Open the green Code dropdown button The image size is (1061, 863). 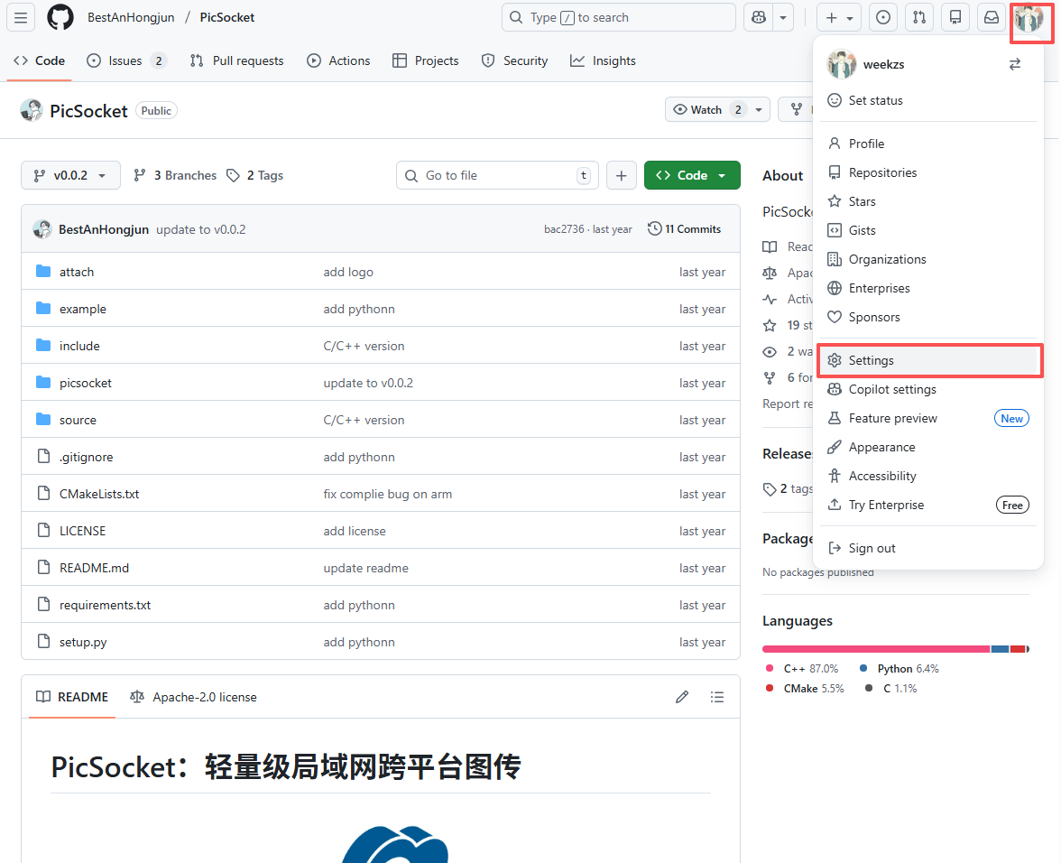click(692, 175)
